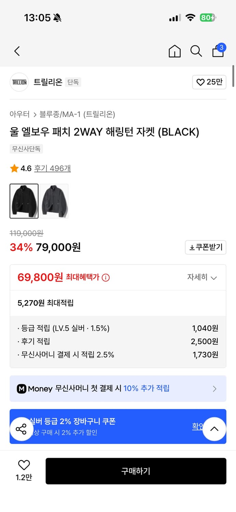Select the gray jacket thumbnail
This screenshot has height=512, width=236.
[54, 201]
